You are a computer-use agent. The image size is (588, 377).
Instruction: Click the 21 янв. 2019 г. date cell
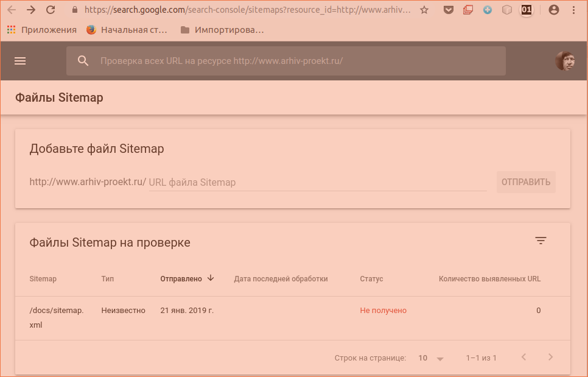(x=187, y=310)
